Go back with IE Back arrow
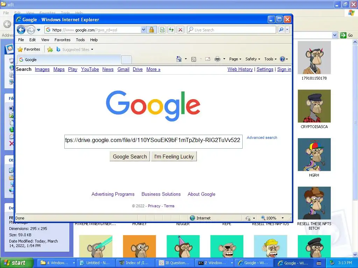358x268 pixels. [21, 30]
